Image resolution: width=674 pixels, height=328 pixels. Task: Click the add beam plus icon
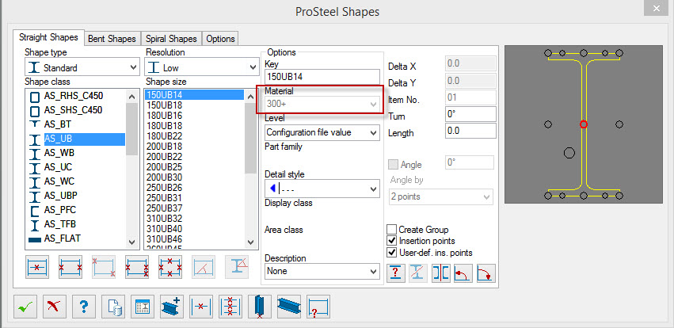[172, 307]
